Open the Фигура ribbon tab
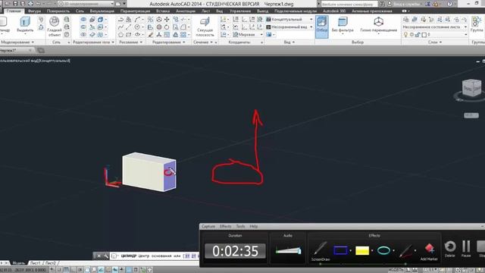This screenshot has width=485, height=273. point(34,11)
